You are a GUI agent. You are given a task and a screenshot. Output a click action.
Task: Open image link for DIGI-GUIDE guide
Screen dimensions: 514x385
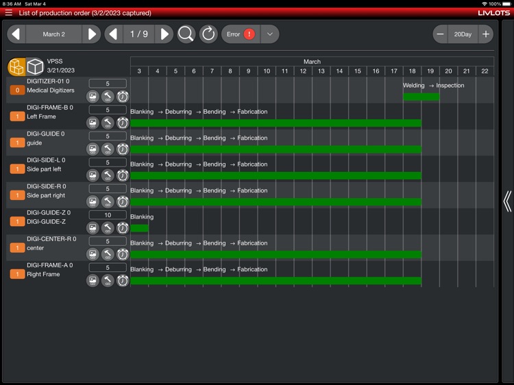pos(93,149)
